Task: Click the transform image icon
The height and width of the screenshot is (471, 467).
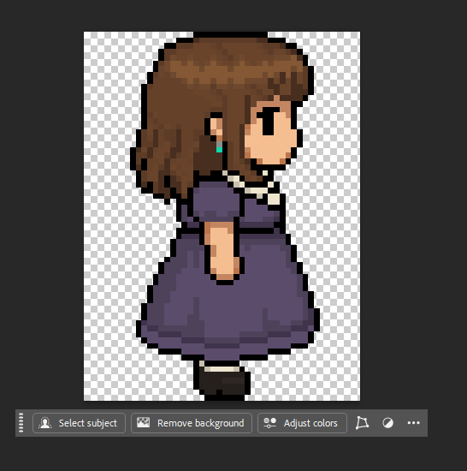Action: [x=362, y=423]
